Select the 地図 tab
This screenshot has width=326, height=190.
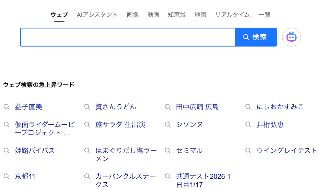coord(200,14)
